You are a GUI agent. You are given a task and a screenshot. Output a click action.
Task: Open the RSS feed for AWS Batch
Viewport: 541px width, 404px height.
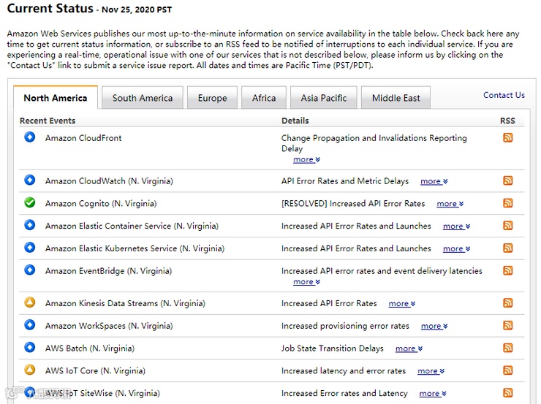(x=507, y=348)
